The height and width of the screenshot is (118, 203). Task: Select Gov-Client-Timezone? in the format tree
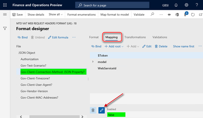click(35, 78)
